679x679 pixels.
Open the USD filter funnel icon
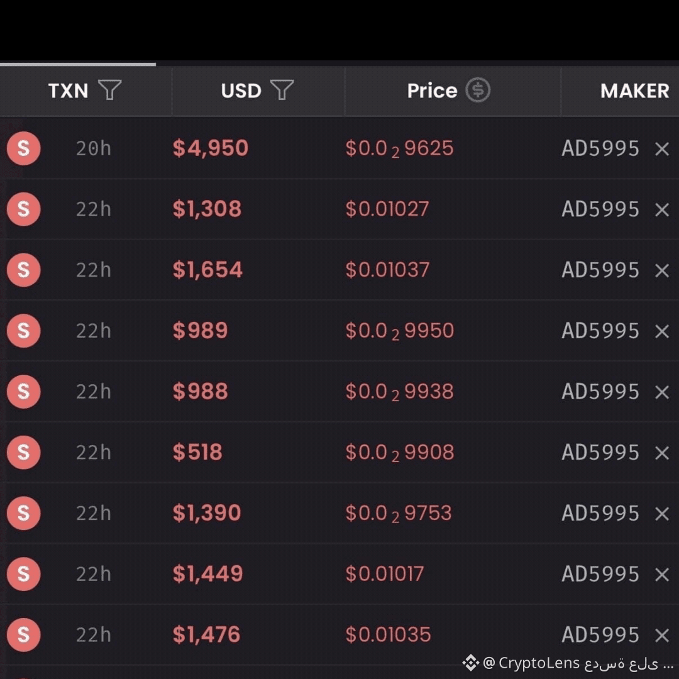[x=282, y=90]
